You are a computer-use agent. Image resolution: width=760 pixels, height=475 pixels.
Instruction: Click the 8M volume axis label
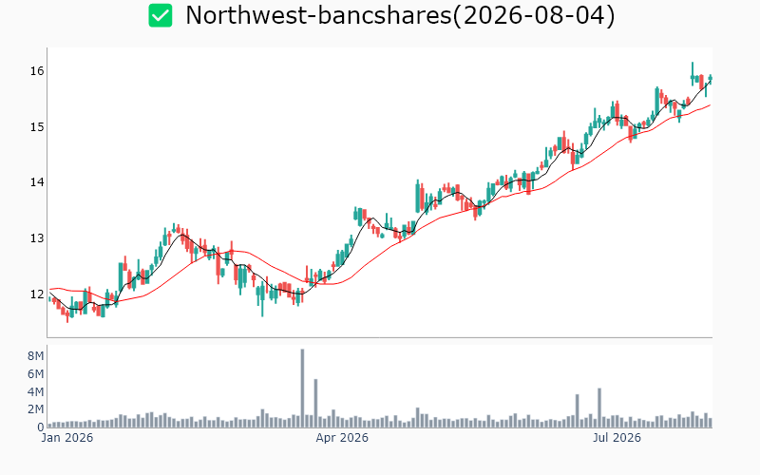[35, 356]
